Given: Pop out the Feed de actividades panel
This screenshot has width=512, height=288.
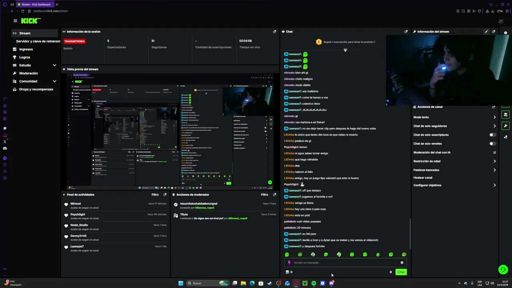Looking at the screenshot, I should pyautogui.click(x=165, y=195).
